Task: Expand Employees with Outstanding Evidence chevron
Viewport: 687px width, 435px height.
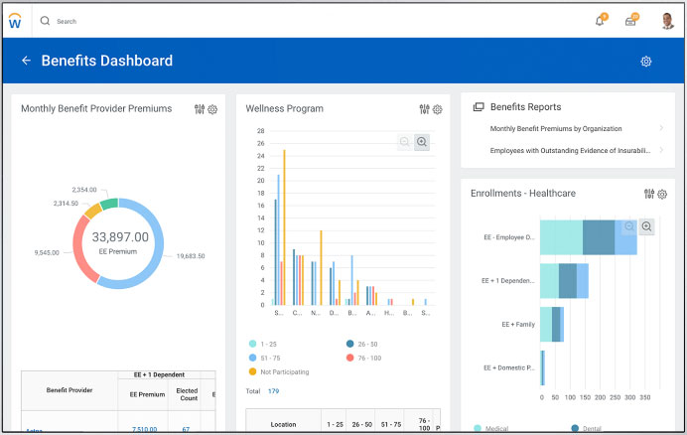Action: (x=661, y=150)
